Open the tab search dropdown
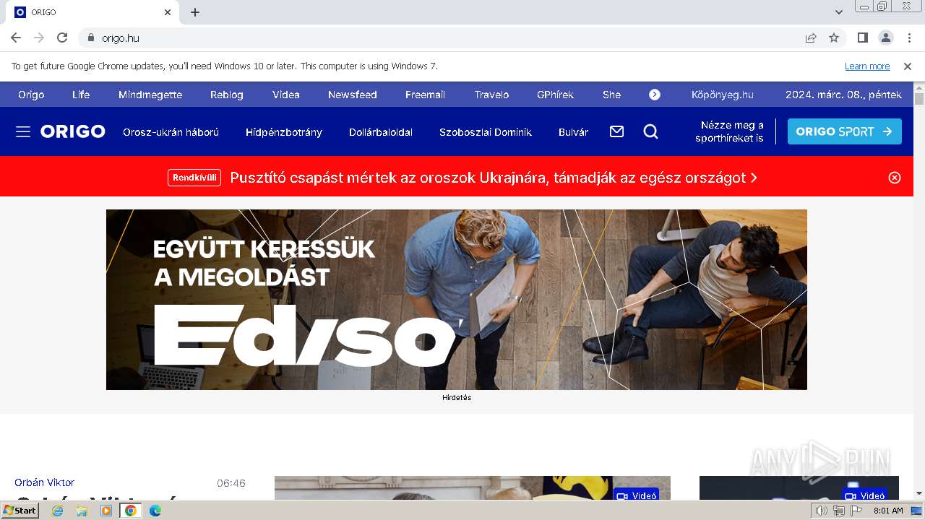 (839, 12)
